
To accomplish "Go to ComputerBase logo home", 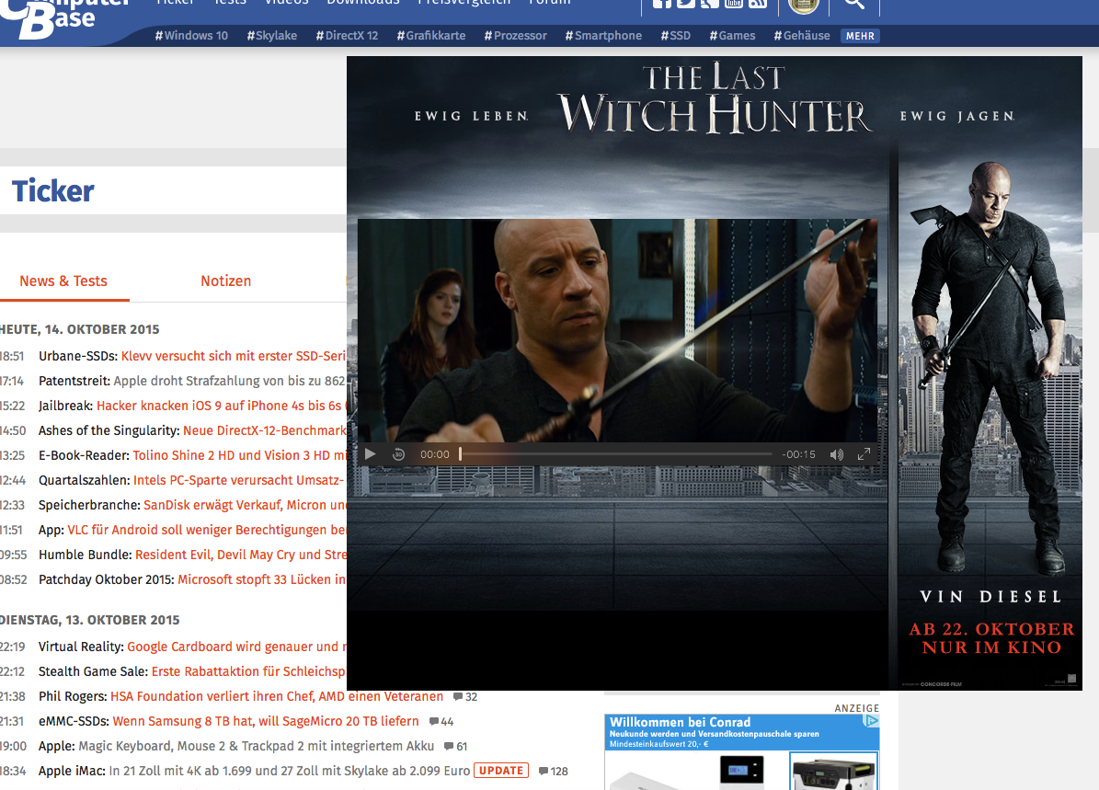I will [x=63, y=17].
